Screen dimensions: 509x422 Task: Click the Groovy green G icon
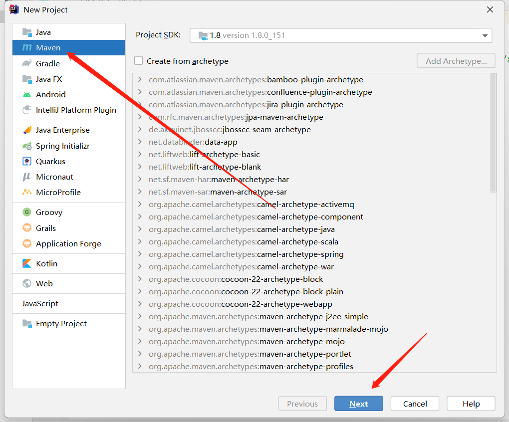point(27,212)
